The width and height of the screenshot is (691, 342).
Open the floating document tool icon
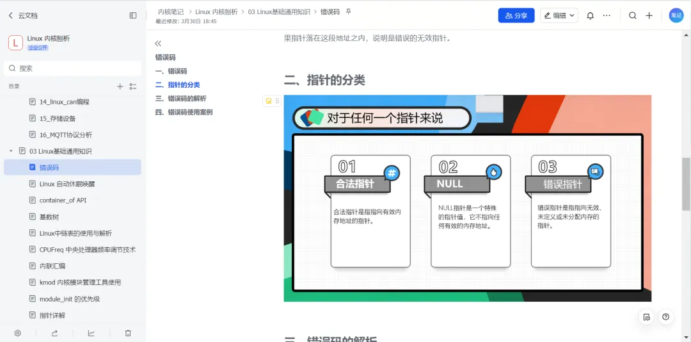tap(646, 317)
